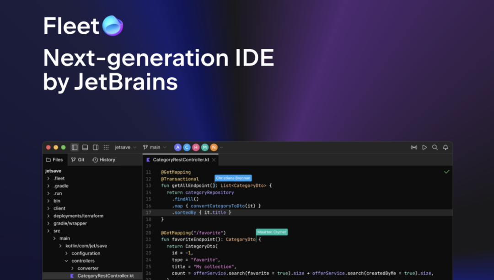
Task: Close the CategoryRestController.kt tab
Action: click(214, 160)
